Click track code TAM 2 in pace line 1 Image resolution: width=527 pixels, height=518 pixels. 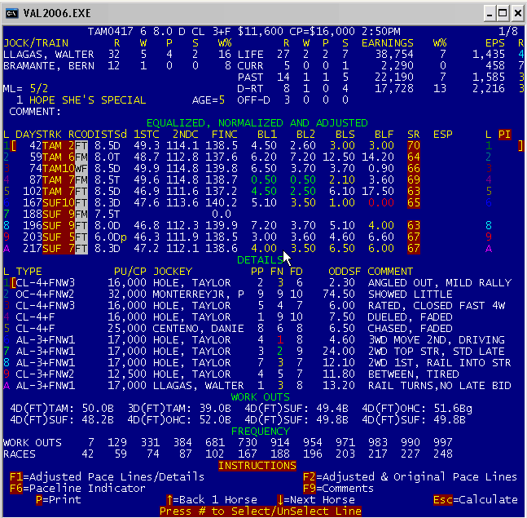[59, 146]
